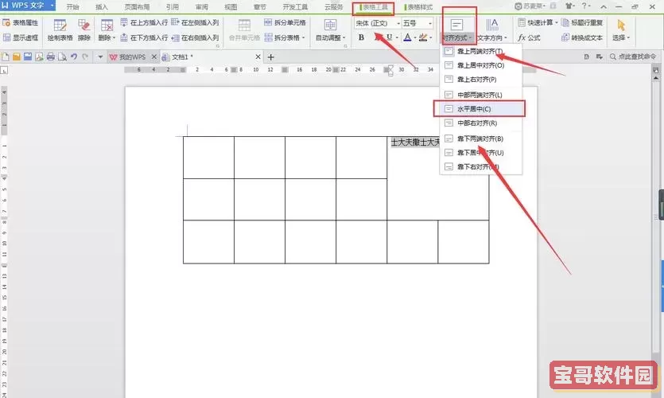Click the fx 公式 formula button

530,37
